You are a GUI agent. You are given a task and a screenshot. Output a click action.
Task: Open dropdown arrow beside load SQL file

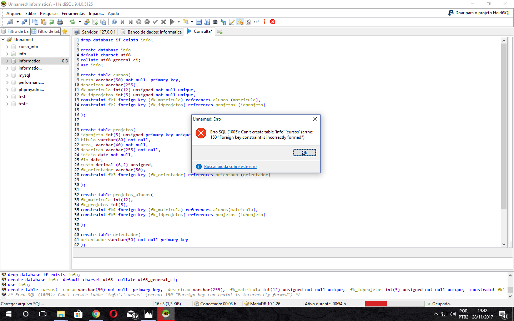[192, 22]
